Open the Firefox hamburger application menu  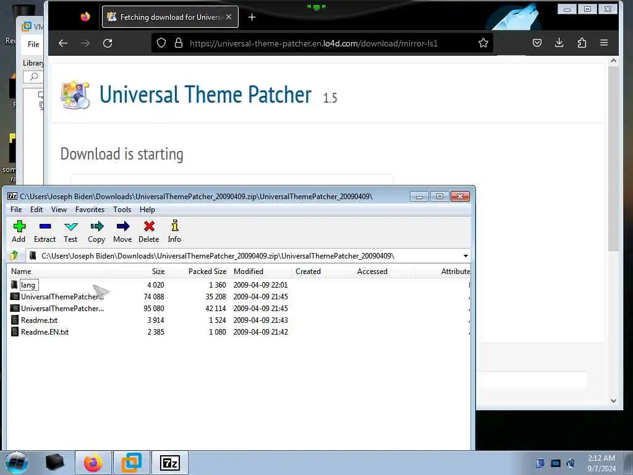click(x=604, y=43)
